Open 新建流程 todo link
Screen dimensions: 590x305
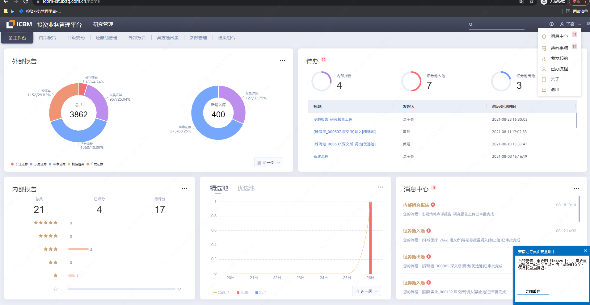(x=321, y=157)
